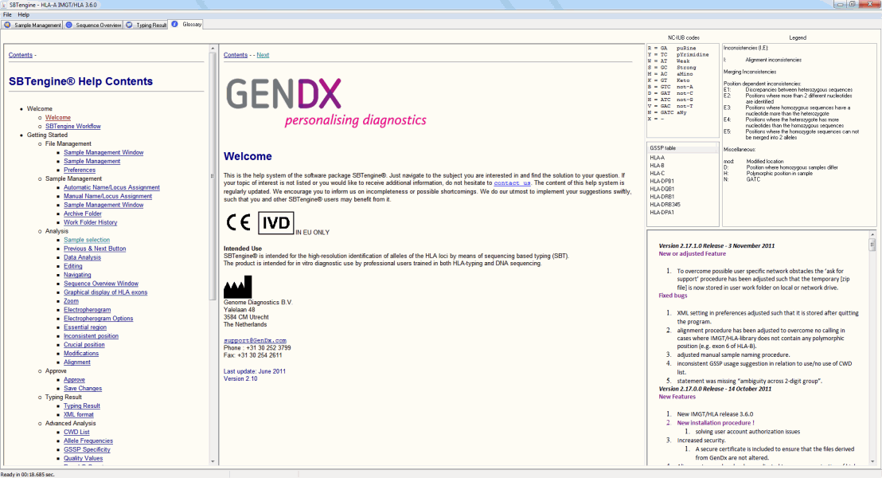Click the Glossary tab info icon
Viewport: 882px width, 478px height.
tap(174, 24)
